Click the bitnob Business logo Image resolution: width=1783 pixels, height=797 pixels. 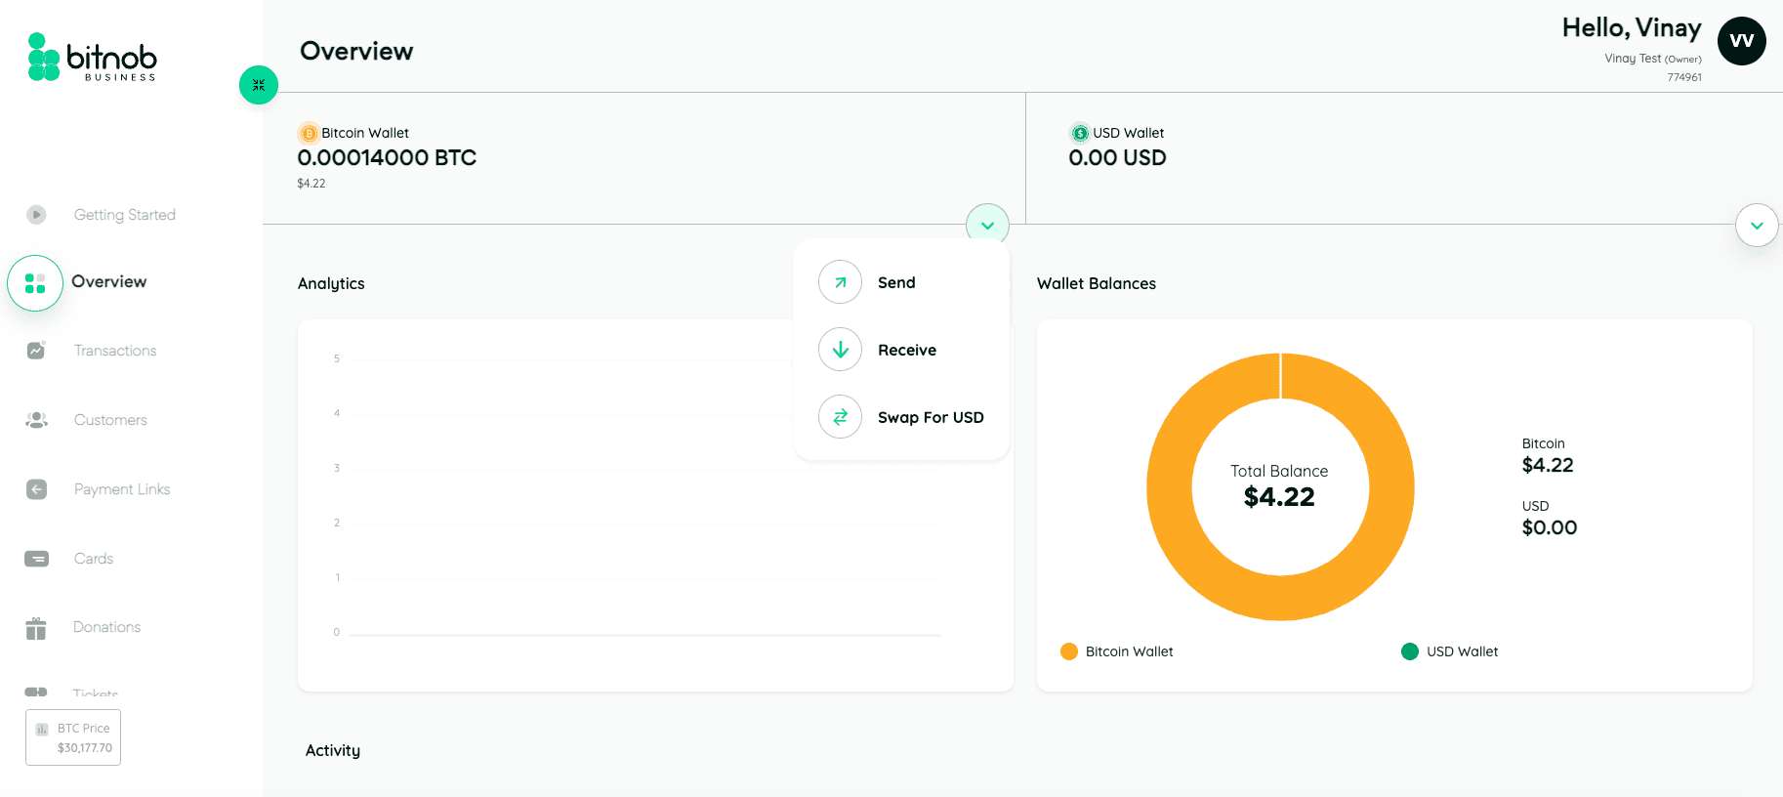pyautogui.click(x=93, y=57)
